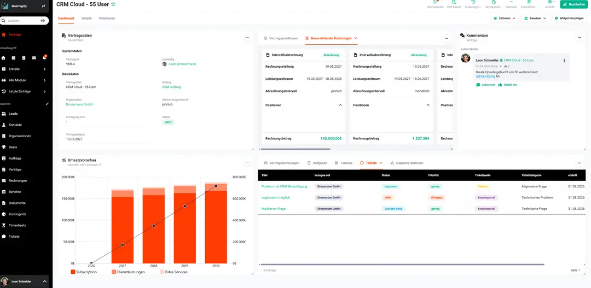Open the Drossmann GmbH organisation link

click(x=79, y=104)
